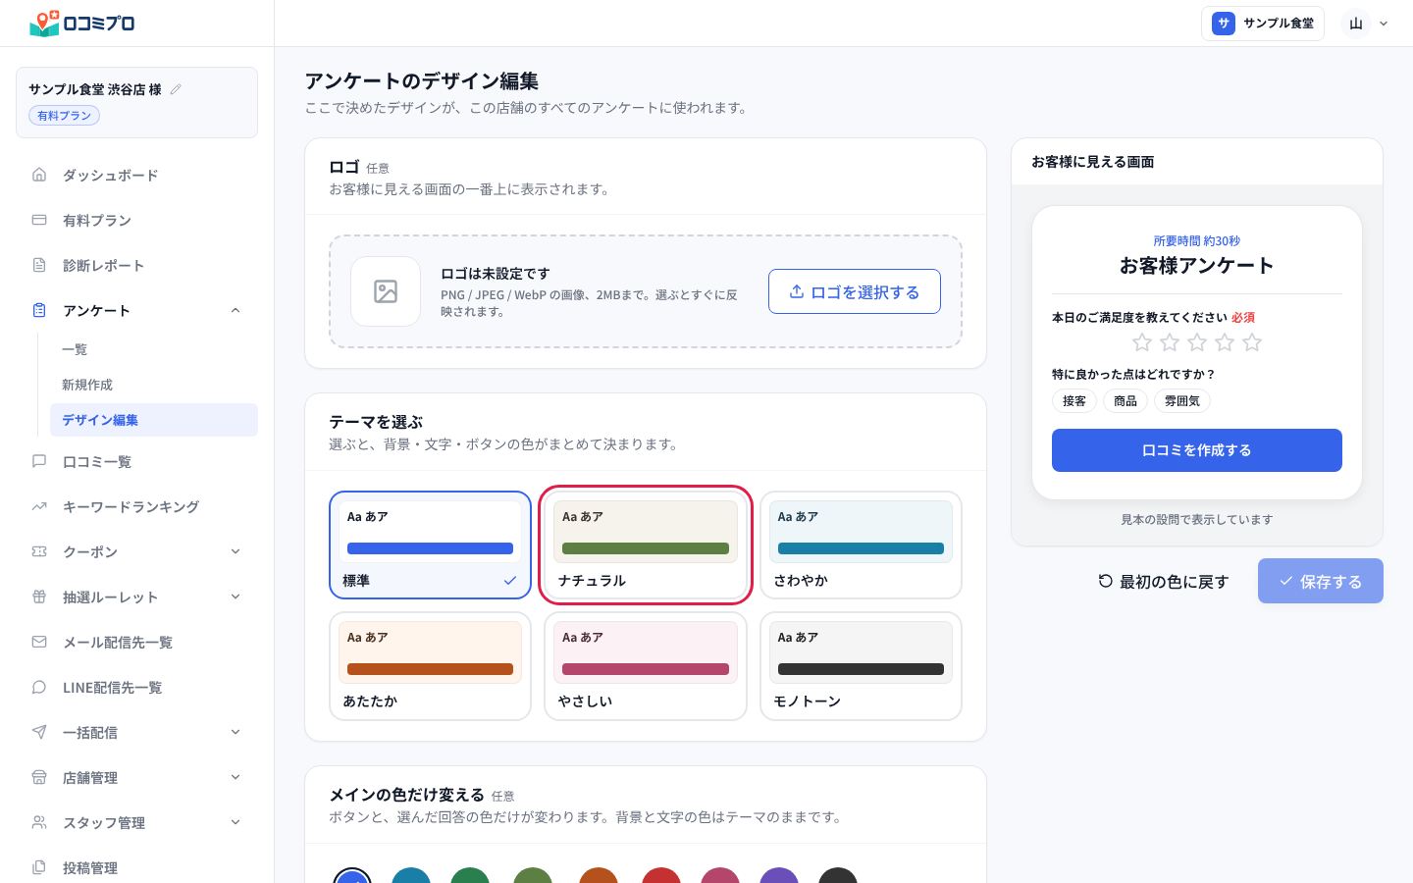Pick the red main color swatch

[661, 875]
